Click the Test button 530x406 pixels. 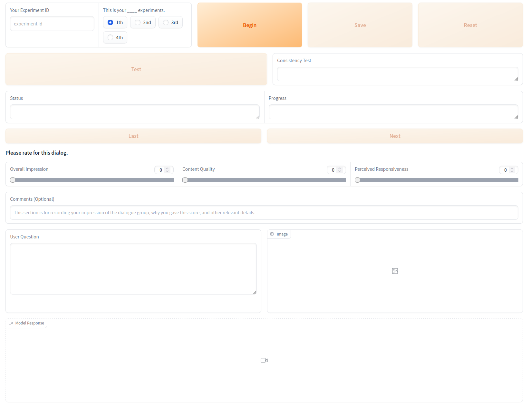tap(136, 69)
